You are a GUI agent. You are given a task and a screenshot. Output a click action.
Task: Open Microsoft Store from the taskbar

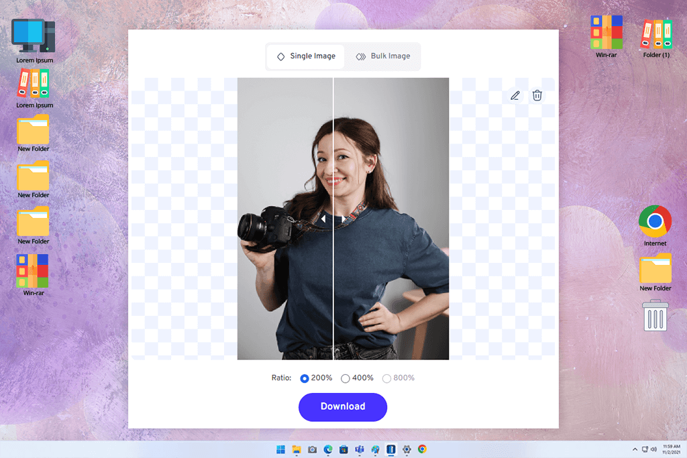click(344, 449)
